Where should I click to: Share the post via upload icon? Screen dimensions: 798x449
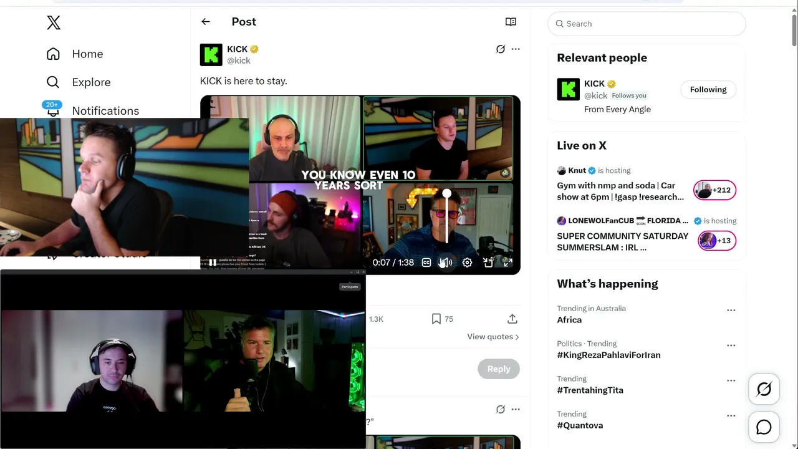tap(512, 319)
